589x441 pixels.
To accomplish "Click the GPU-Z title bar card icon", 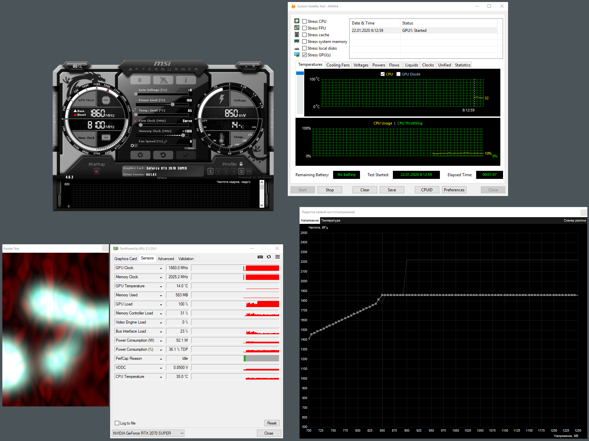I will click(x=116, y=249).
